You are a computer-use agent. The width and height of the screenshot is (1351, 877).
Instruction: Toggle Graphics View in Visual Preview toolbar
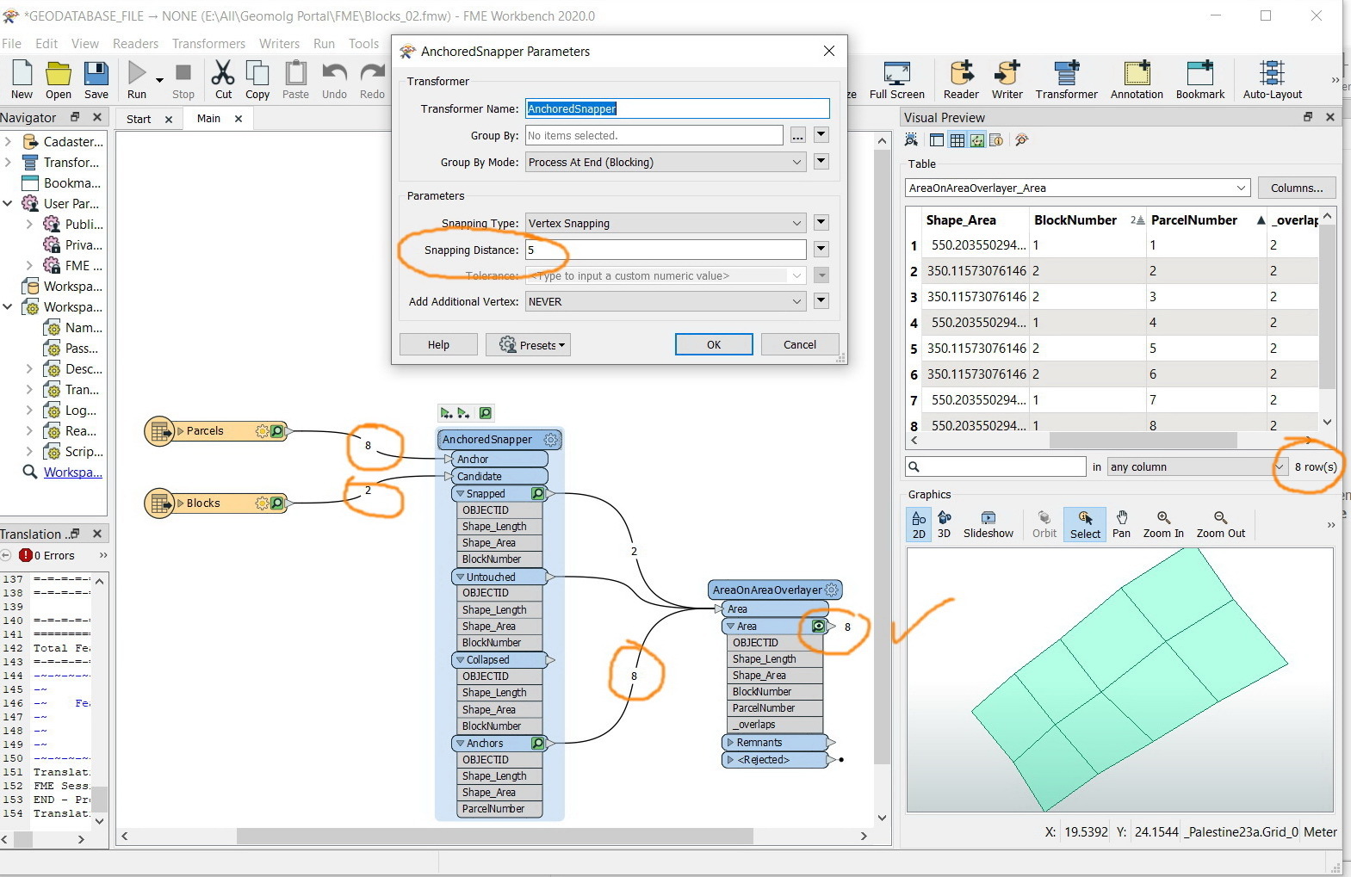tap(977, 140)
